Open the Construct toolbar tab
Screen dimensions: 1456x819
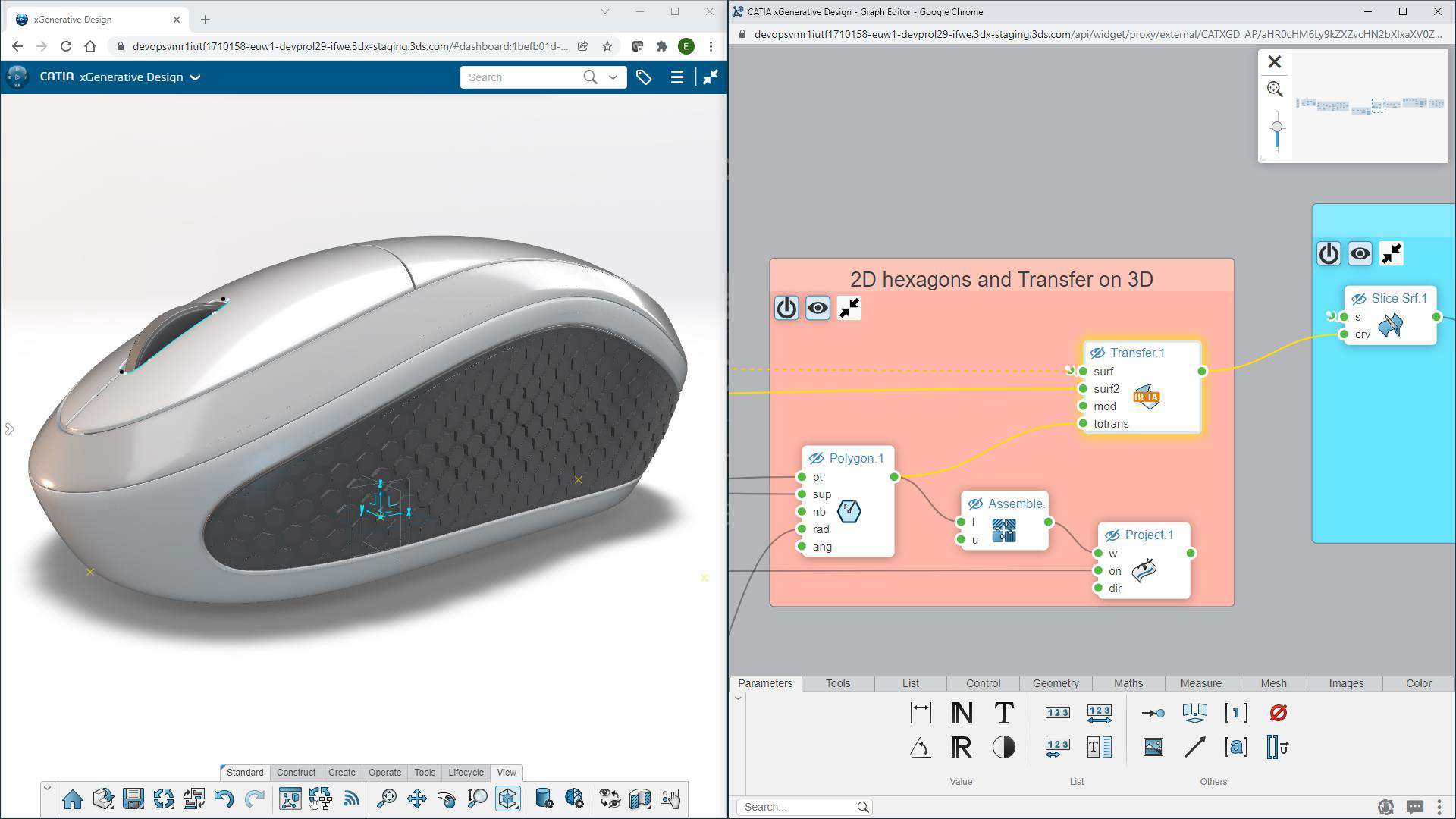click(296, 772)
